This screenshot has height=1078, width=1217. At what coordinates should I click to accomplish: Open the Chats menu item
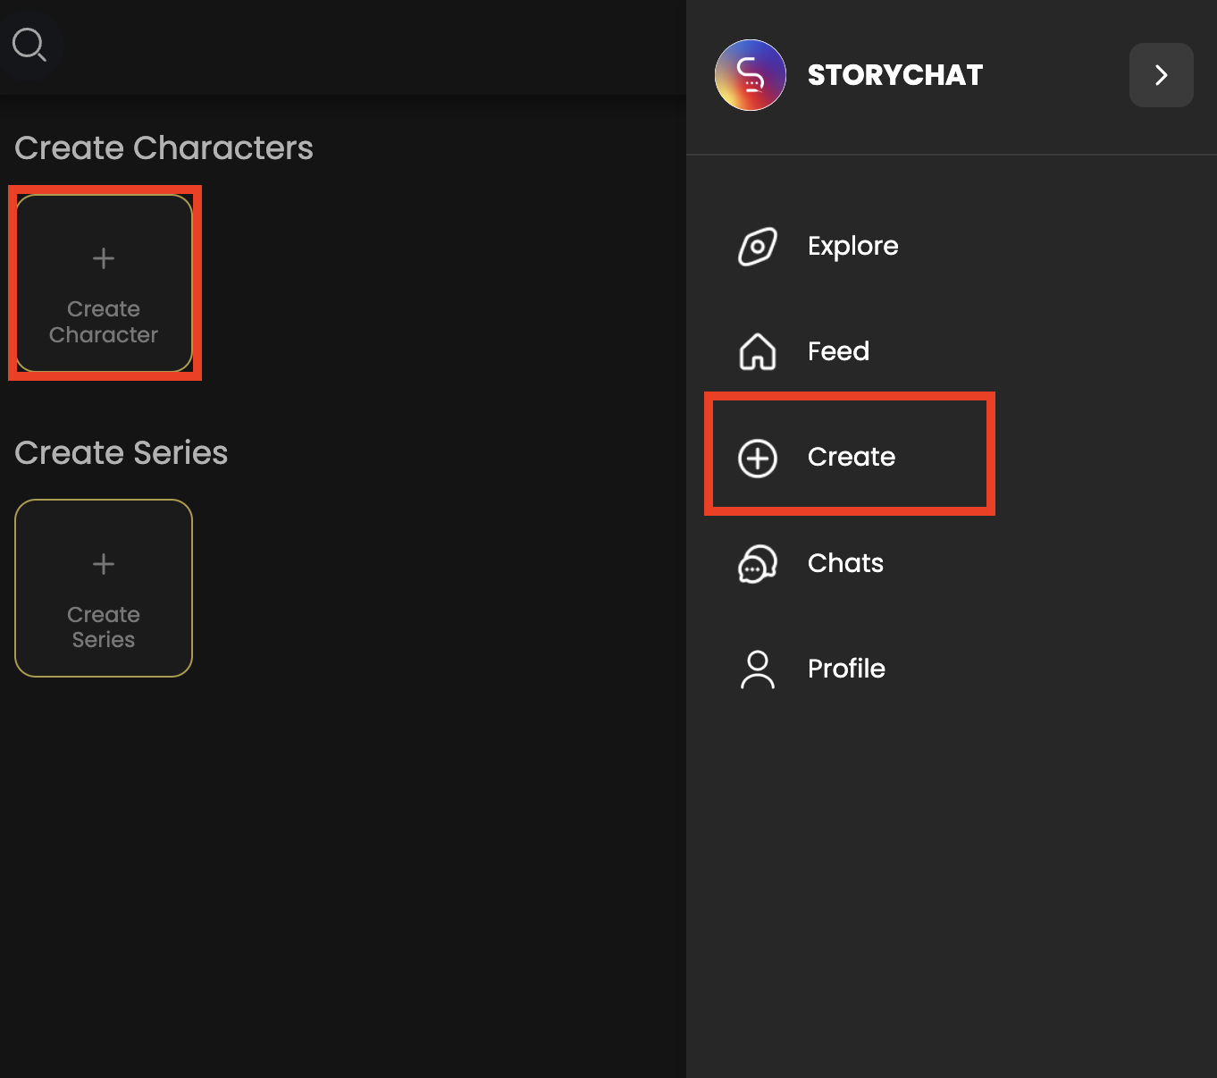(845, 563)
